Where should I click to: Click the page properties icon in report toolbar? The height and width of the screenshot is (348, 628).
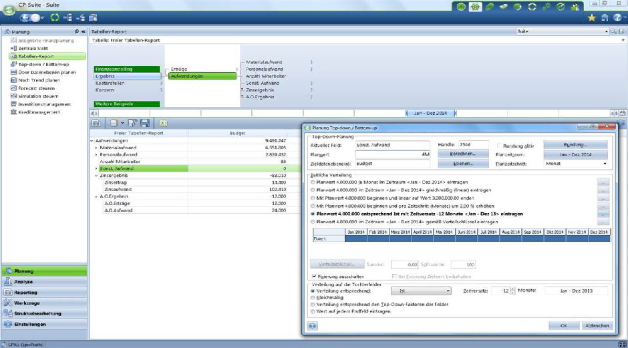click(132, 124)
